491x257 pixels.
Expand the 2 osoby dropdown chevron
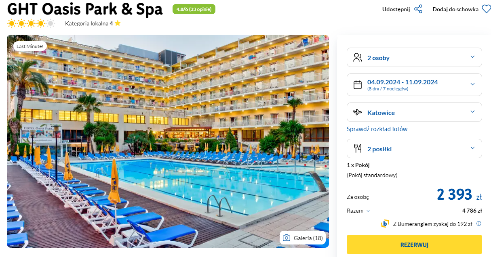(472, 57)
